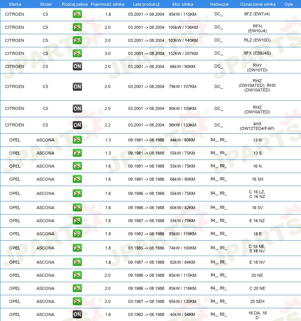Click petrol icon for Opel Ascona 20 SEH
This screenshot has height=321, width=301.
(x=77, y=301)
